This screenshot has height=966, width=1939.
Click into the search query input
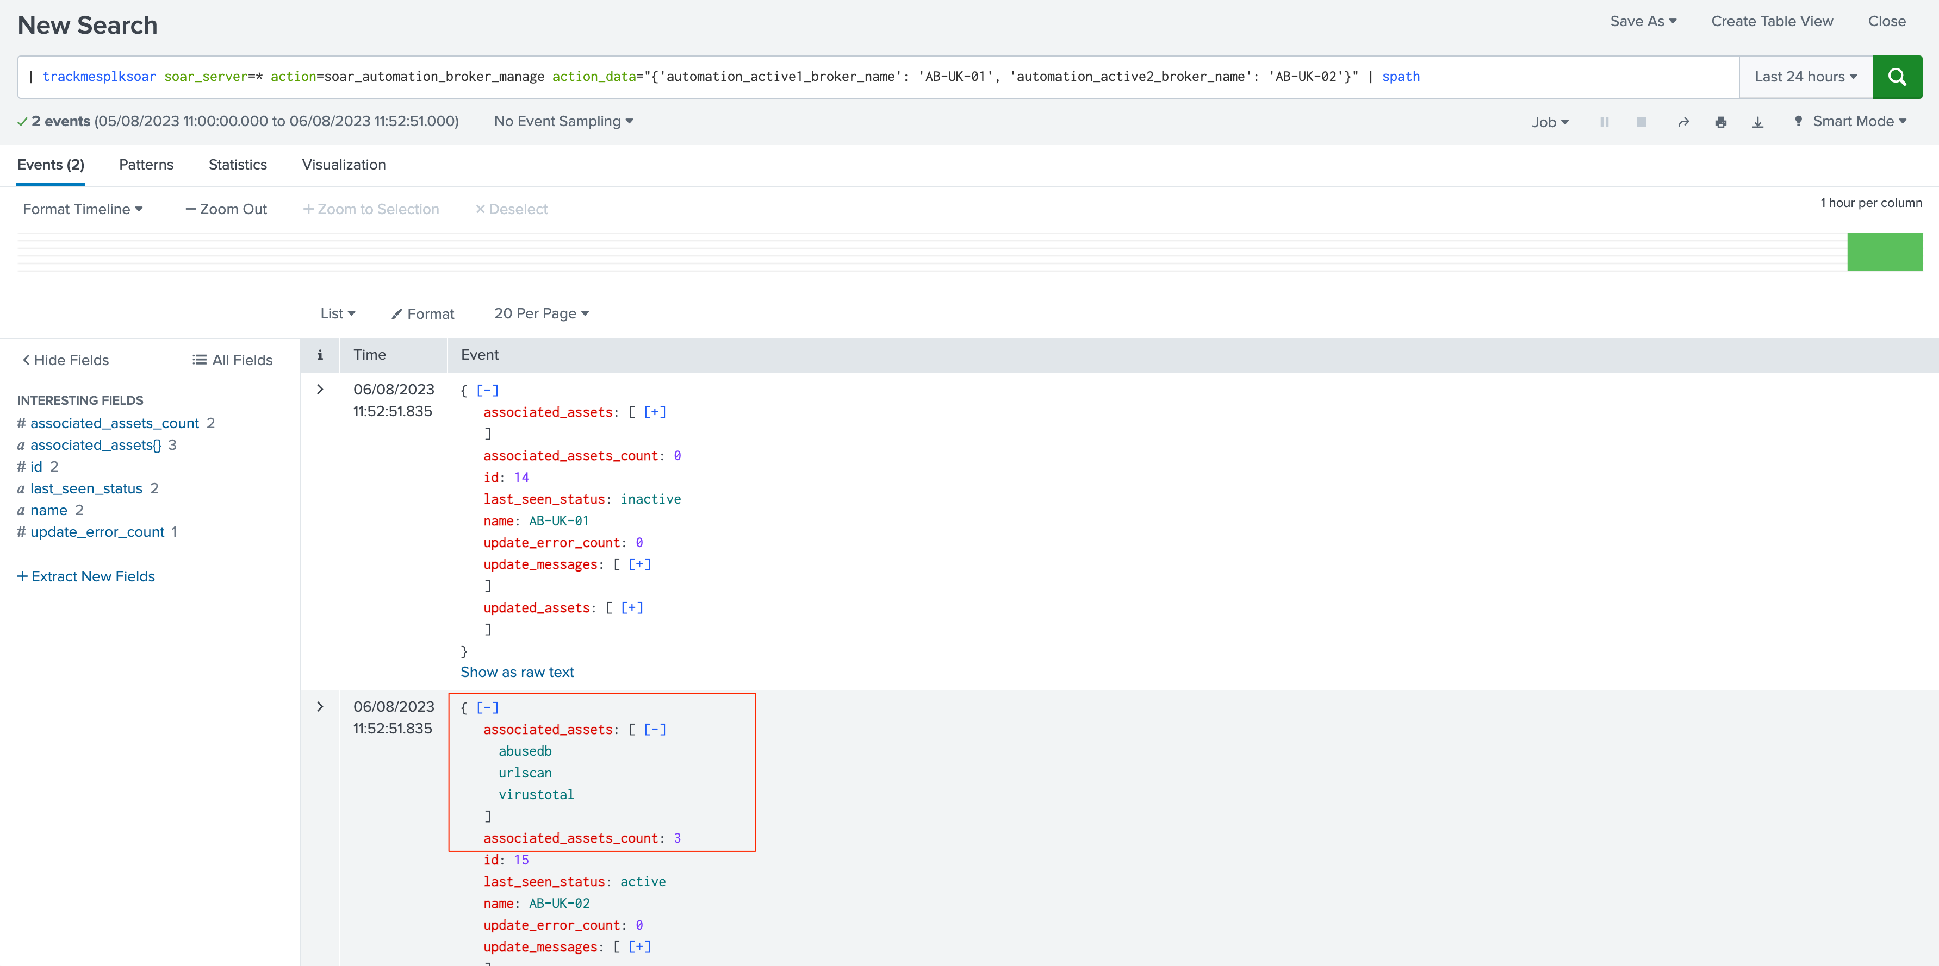pos(878,77)
